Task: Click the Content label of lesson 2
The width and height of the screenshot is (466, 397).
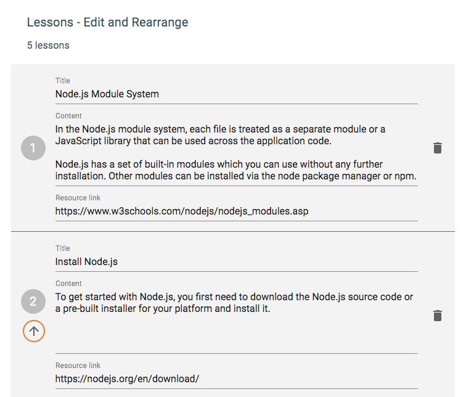Action: [68, 284]
